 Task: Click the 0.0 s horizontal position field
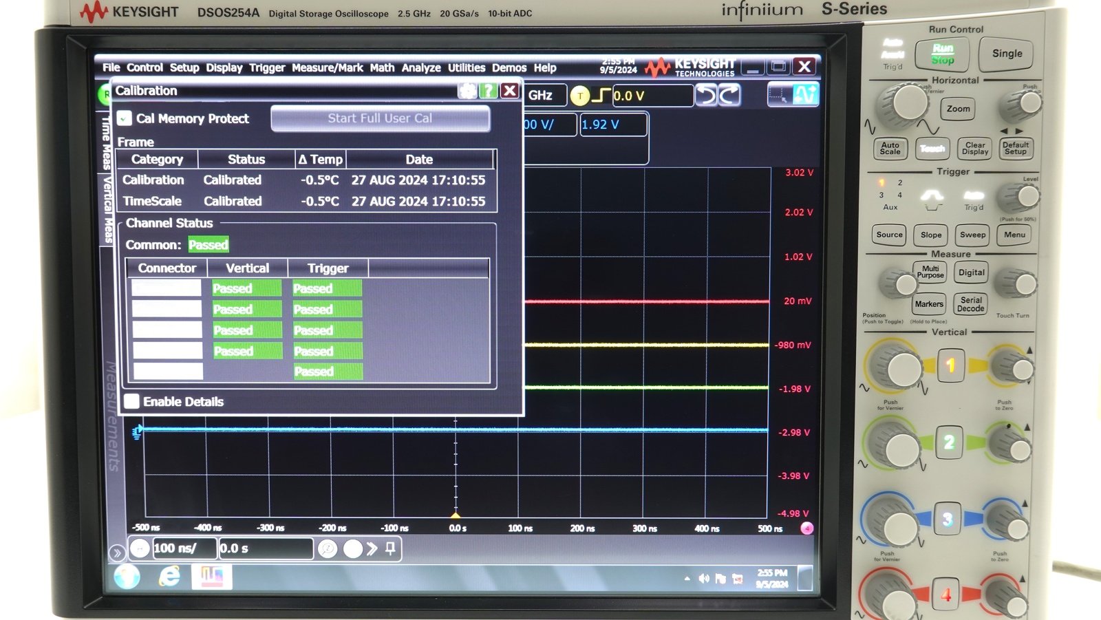pyautogui.click(x=266, y=548)
